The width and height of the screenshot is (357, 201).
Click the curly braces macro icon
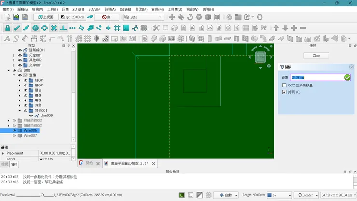point(260,17)
